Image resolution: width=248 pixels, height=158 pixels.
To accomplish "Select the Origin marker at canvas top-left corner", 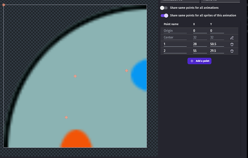I will click(x=4, y=5).
